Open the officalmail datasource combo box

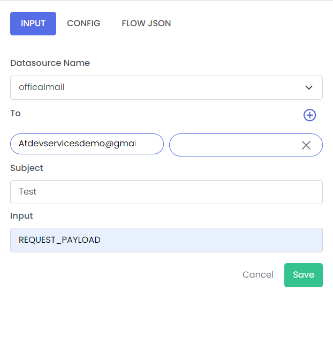click(x=166, y=88)
